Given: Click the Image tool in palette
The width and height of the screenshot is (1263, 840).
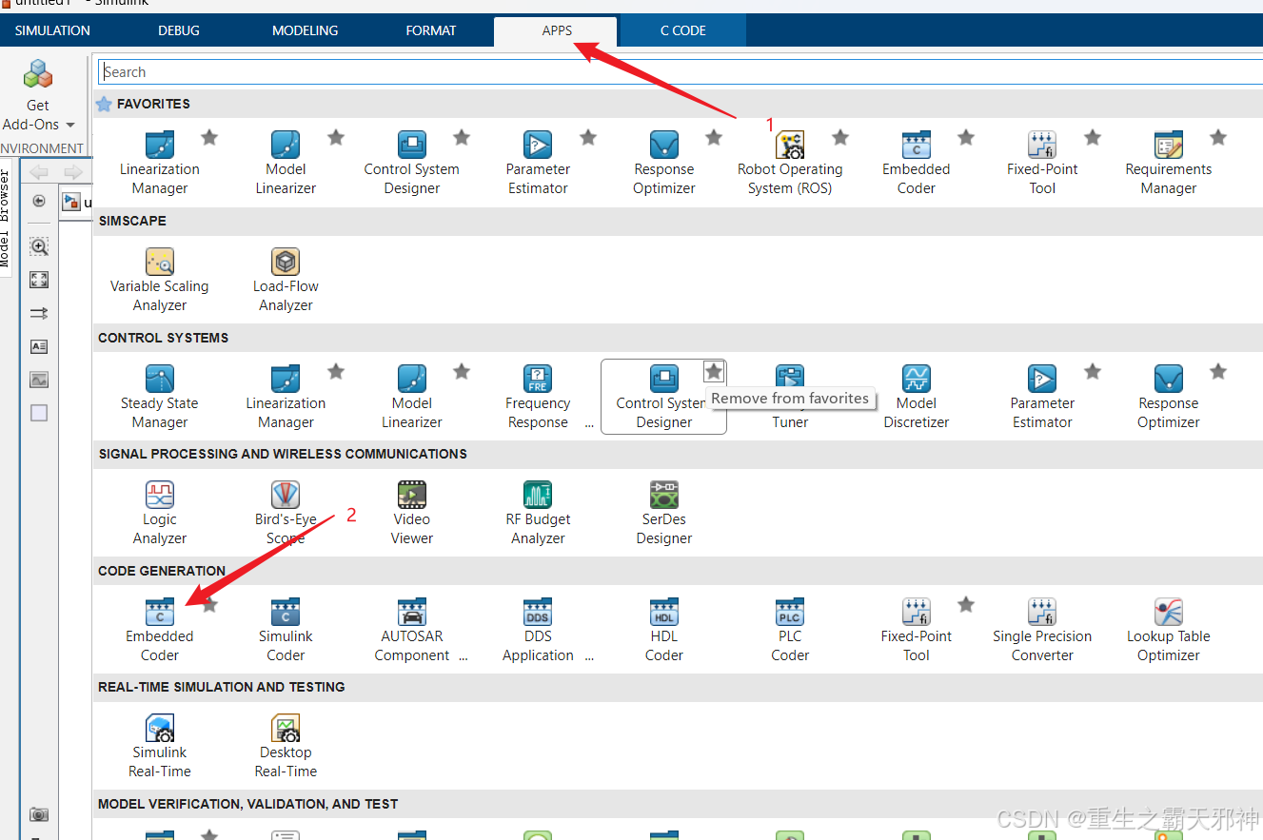Looking at the screenshot, I should [x=39, y=380].
